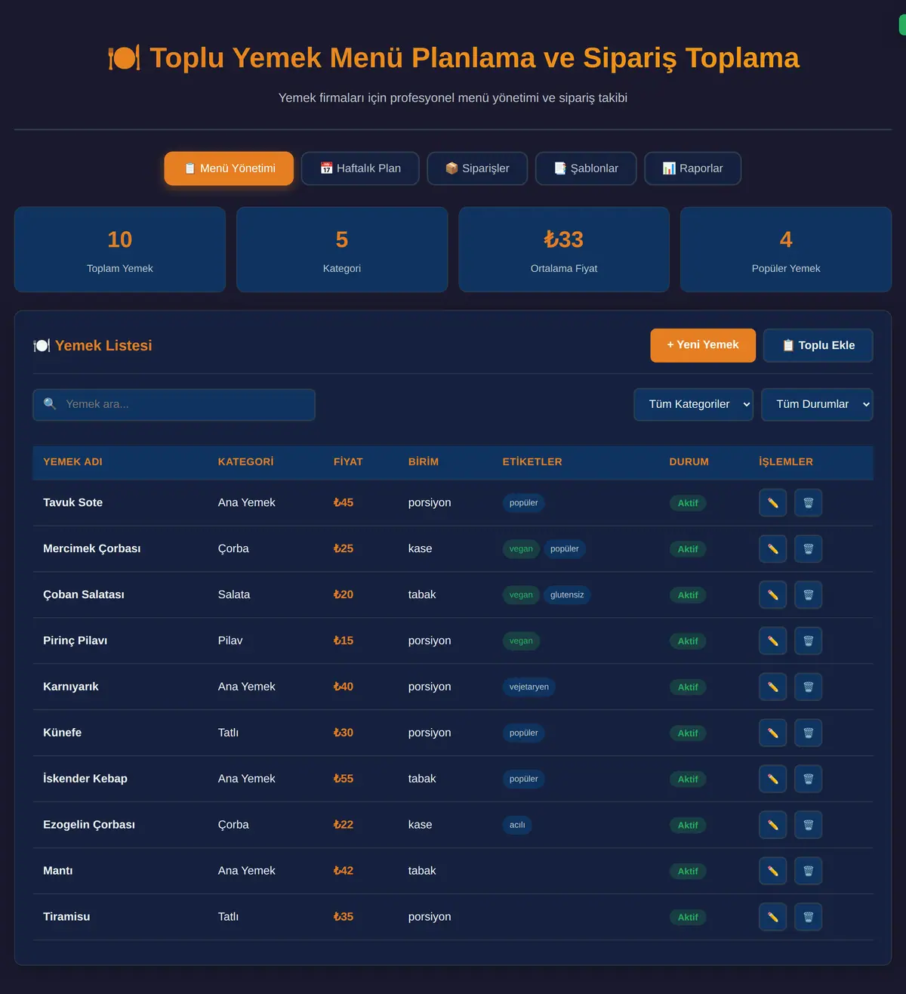The image size is (906, 994).
Task: Edit the Tavuk Sote row
Action: pos(772,503)
